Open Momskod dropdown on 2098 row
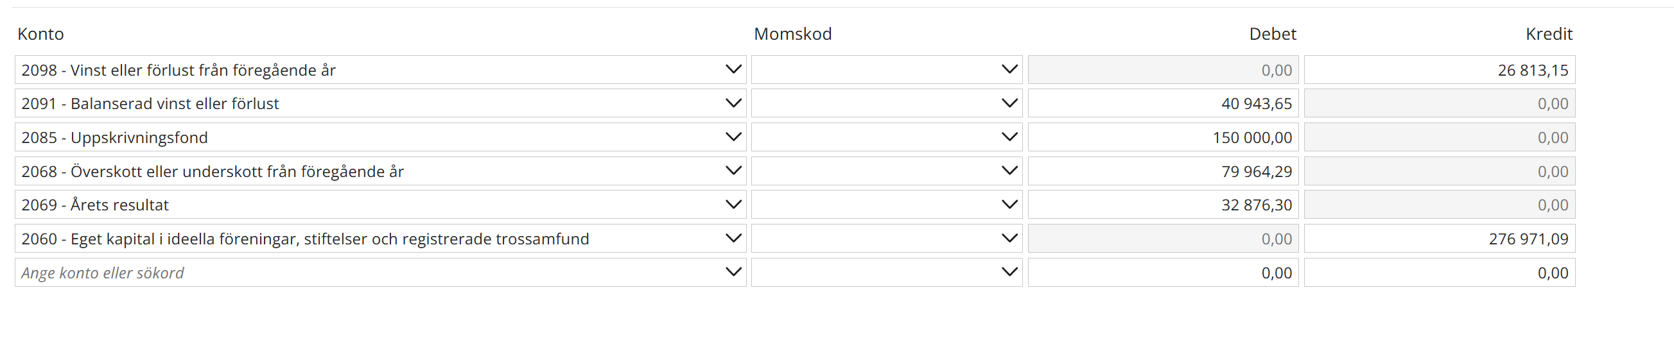This screenshot has height=356, width=1674. point(1009,69)
